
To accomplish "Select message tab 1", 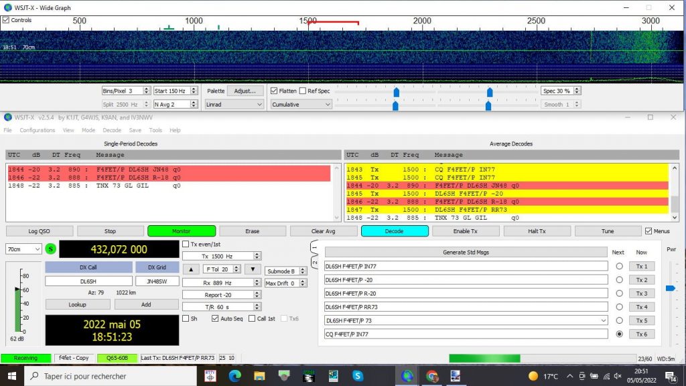I will [x=315, y=248].
